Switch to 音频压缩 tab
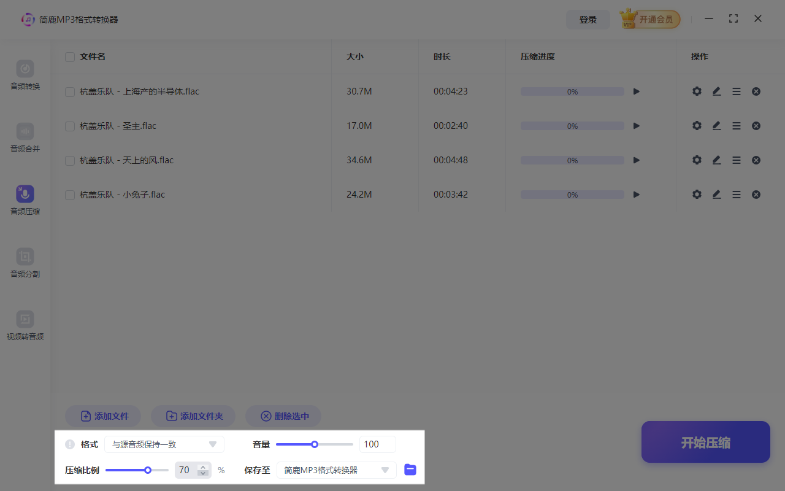This screenshot has height=491, width=785. 25,201
